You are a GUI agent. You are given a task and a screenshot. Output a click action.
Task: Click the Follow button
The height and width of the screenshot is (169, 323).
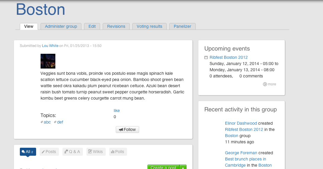[x=127, y=129]
